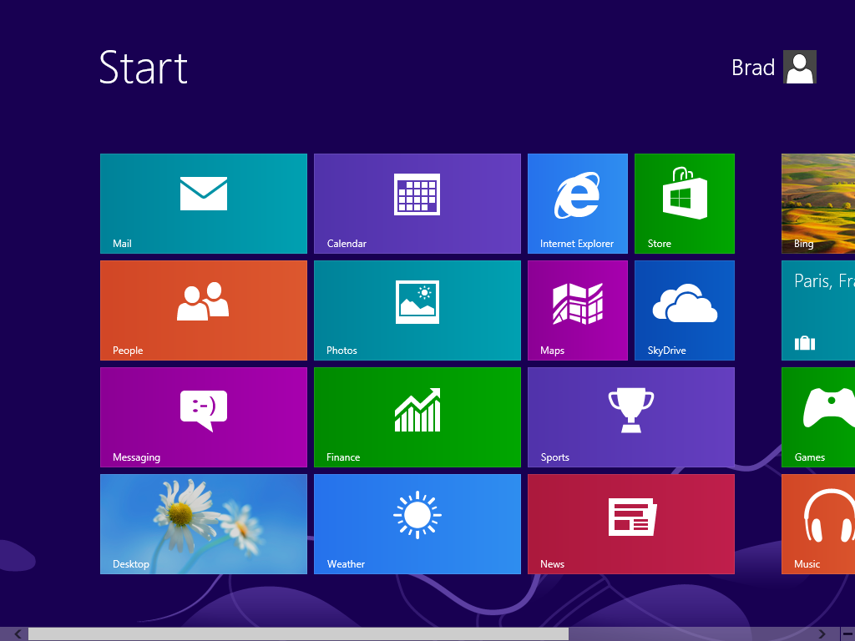Open the Paris travel tile

(818, 310)
